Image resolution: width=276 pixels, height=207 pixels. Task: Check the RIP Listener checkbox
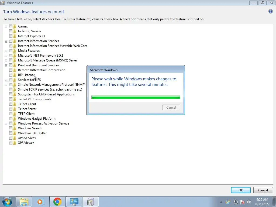pyautogui.click(x=11, y=75)
